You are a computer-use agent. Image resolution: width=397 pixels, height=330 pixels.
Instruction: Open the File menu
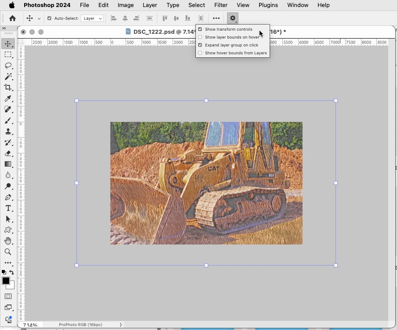84,5
